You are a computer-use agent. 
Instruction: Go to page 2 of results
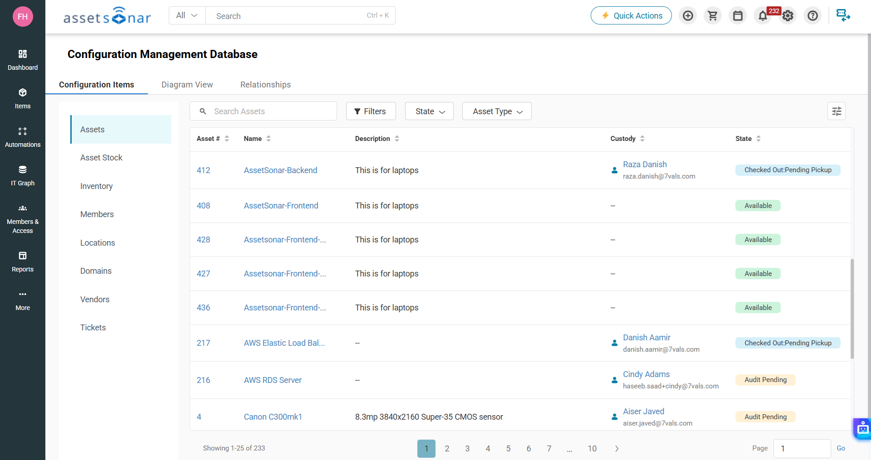click(447, 449)
